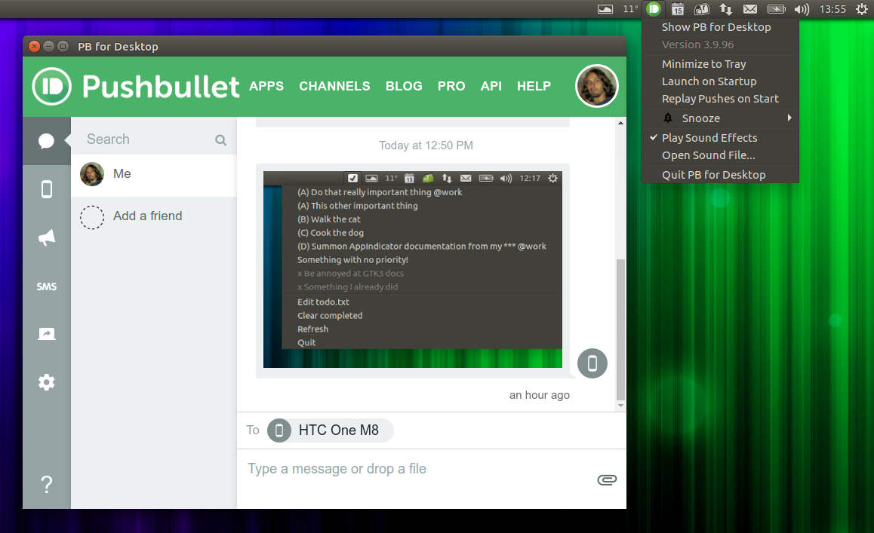Open the drive indicator beside the calendar
Viewport: 874px width, 533px height.
click(x=701, y=9)
